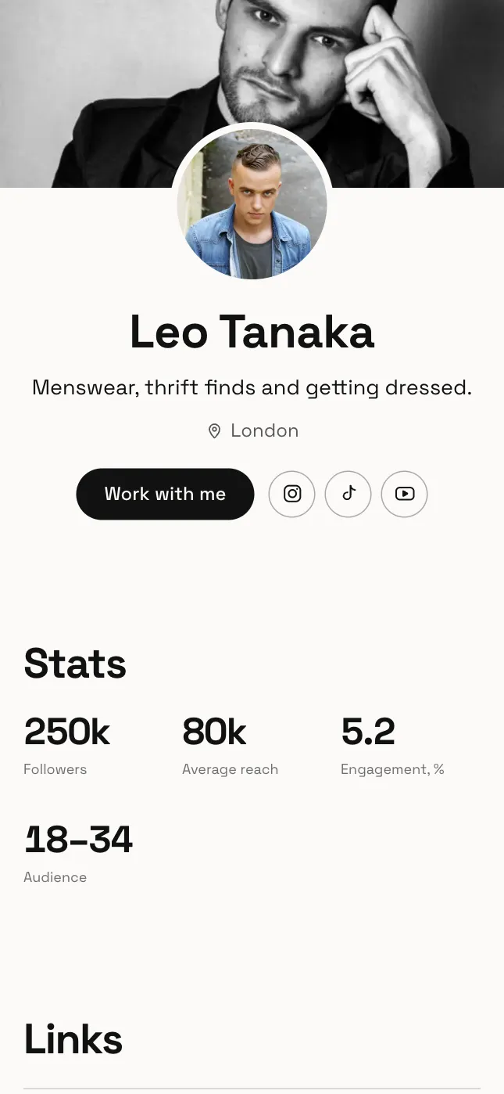Screen dimensions: 504x1094
Task: Click the Links section heading
Action: [x=73, y=1039]
